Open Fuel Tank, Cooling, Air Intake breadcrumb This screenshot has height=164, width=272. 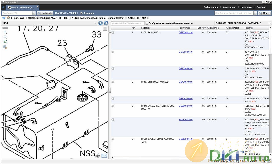pos(98,18)
